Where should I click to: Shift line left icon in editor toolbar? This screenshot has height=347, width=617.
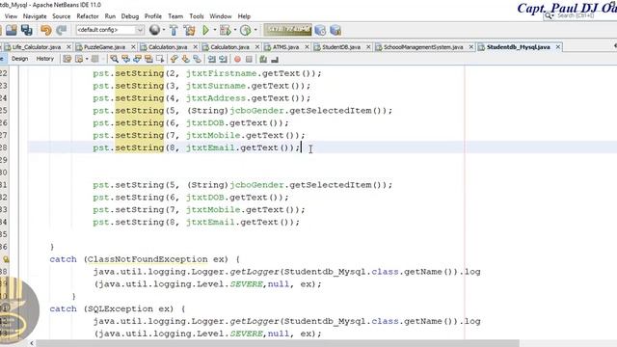[212, 59]
